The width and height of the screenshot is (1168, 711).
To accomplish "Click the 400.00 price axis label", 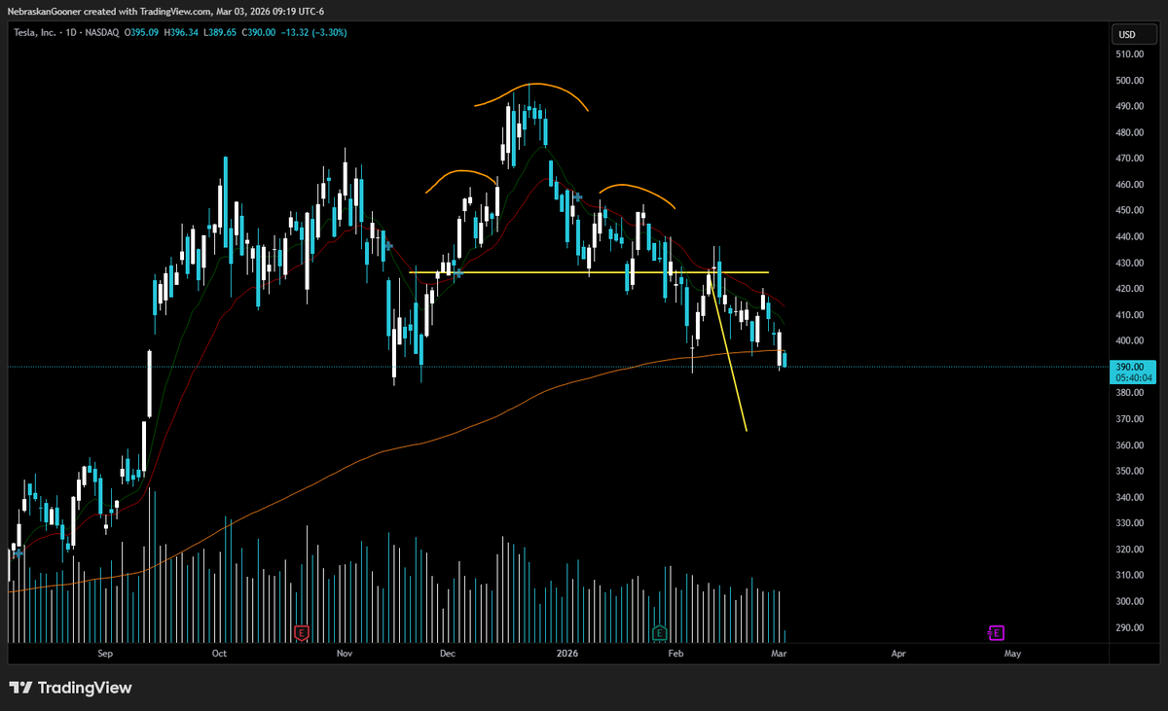I will (x=1129, y=341).
